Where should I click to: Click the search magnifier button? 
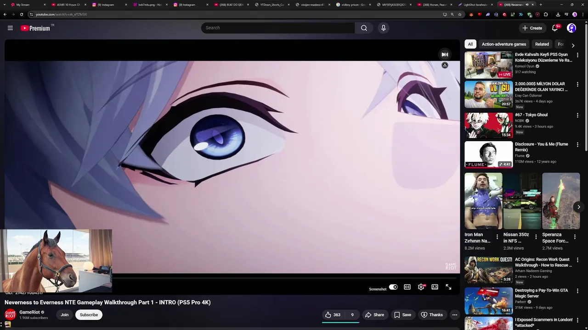coord(364,28)
